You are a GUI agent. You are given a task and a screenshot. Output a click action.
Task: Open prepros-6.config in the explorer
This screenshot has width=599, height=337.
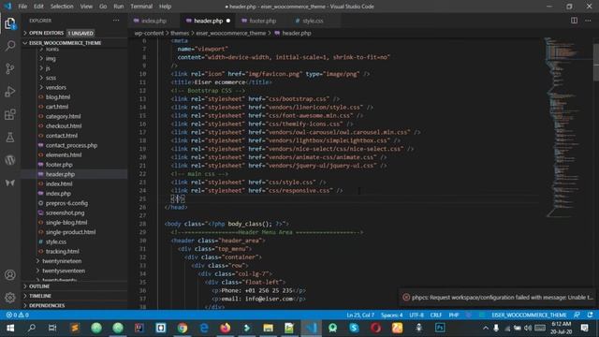pyautogui.click(x=66, y=203)
